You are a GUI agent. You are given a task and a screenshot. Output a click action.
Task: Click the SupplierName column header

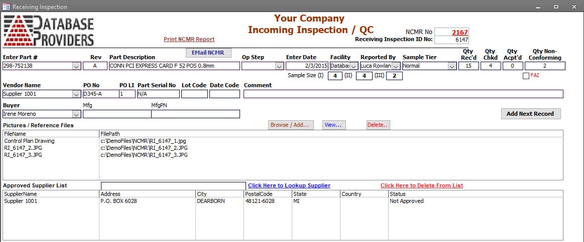click(x=51, y=194)
